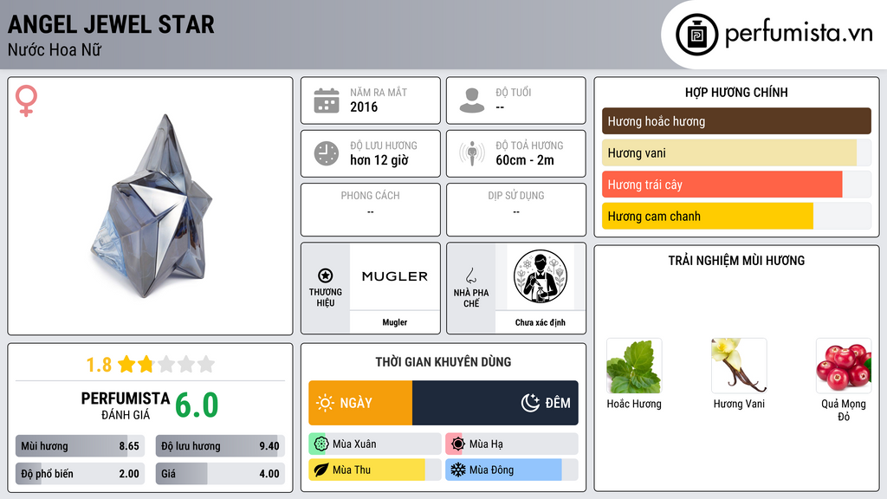Select the dark Đêm nighttime segment
The width and height of the screenshot is (887, 499).
495,403
